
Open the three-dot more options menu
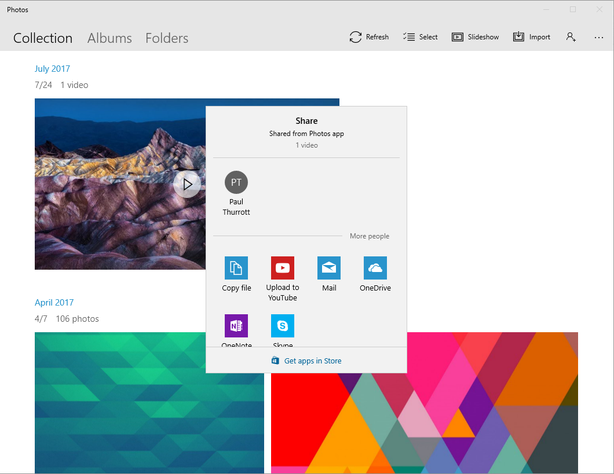tap(599, 37)
